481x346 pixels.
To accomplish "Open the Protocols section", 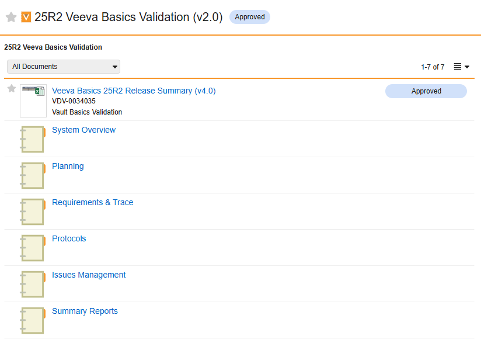I will point(69,238).
